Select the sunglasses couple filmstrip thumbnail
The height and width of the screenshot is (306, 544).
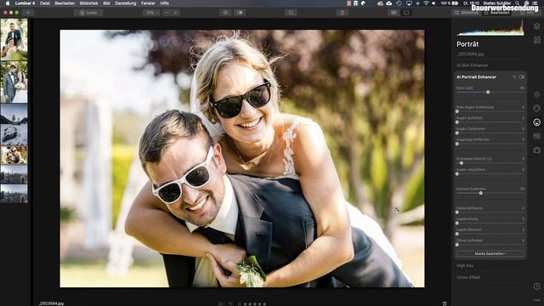(14, 155)
